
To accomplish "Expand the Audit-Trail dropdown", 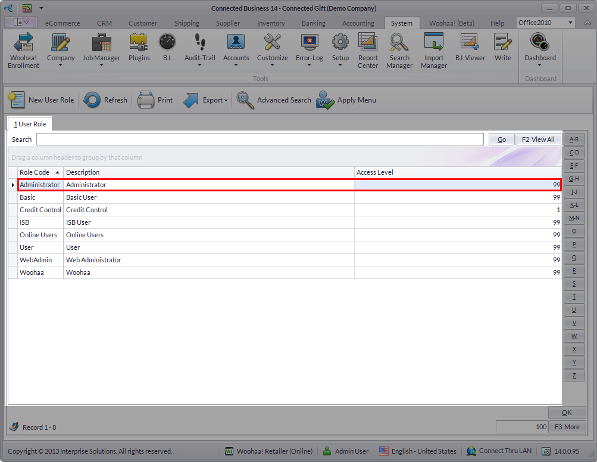I will [x=199, y=66].
